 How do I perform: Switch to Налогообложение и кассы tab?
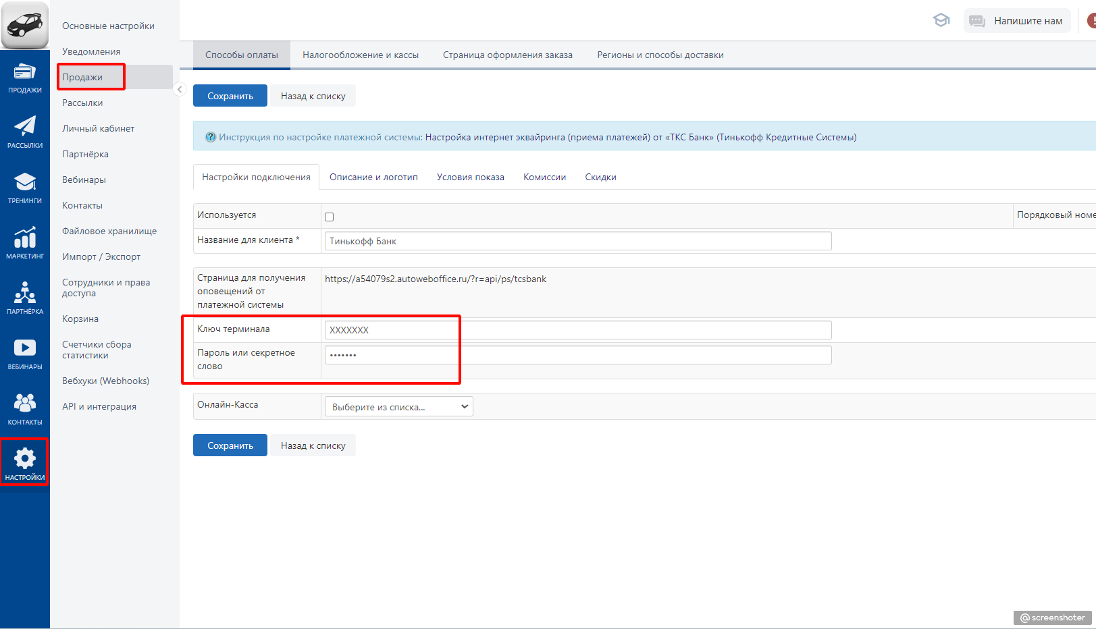pyautogui.click(x=361, y=55)
